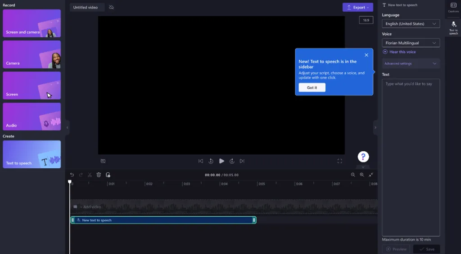Image resolution: width=461 pixels, height=254 pixels.
Task: Select the Split scissors tool
Action: [90, 175]
